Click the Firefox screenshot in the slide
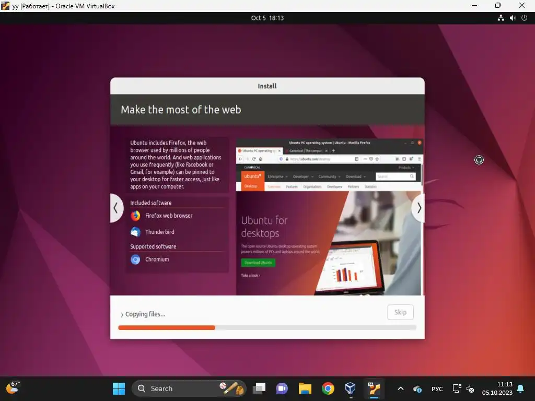Image resolution: width=535 pixels, height=401 pixels. point(329,217)
